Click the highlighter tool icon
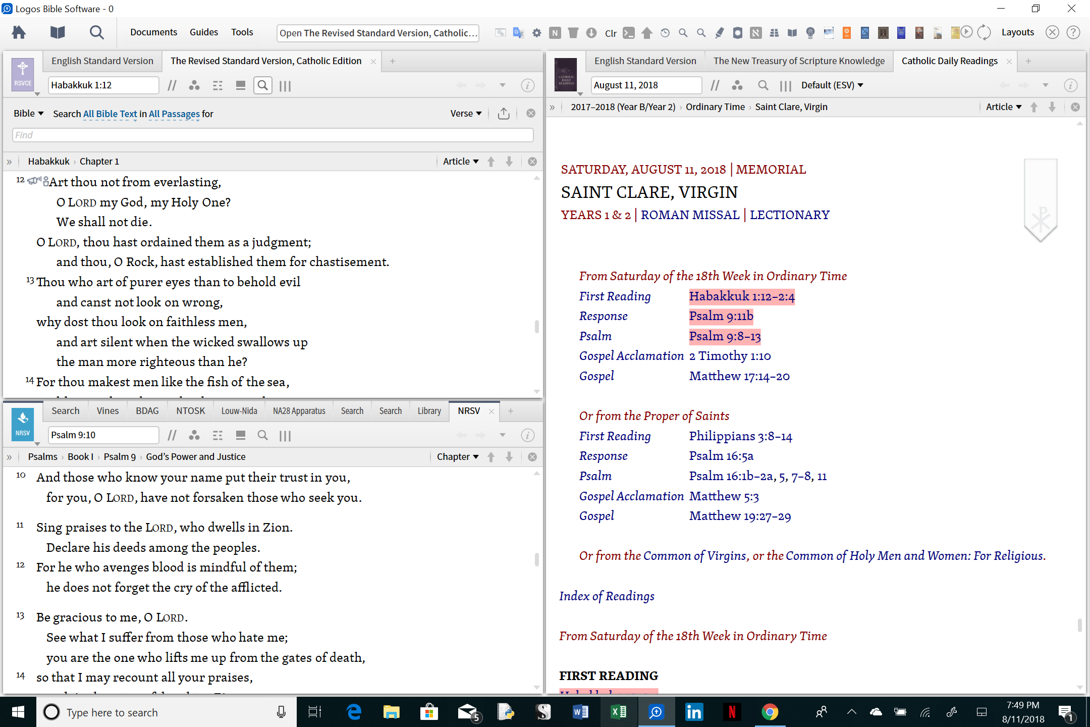Screen dimensions: 1090x727 pyautogui.click(x=720, y=33)
